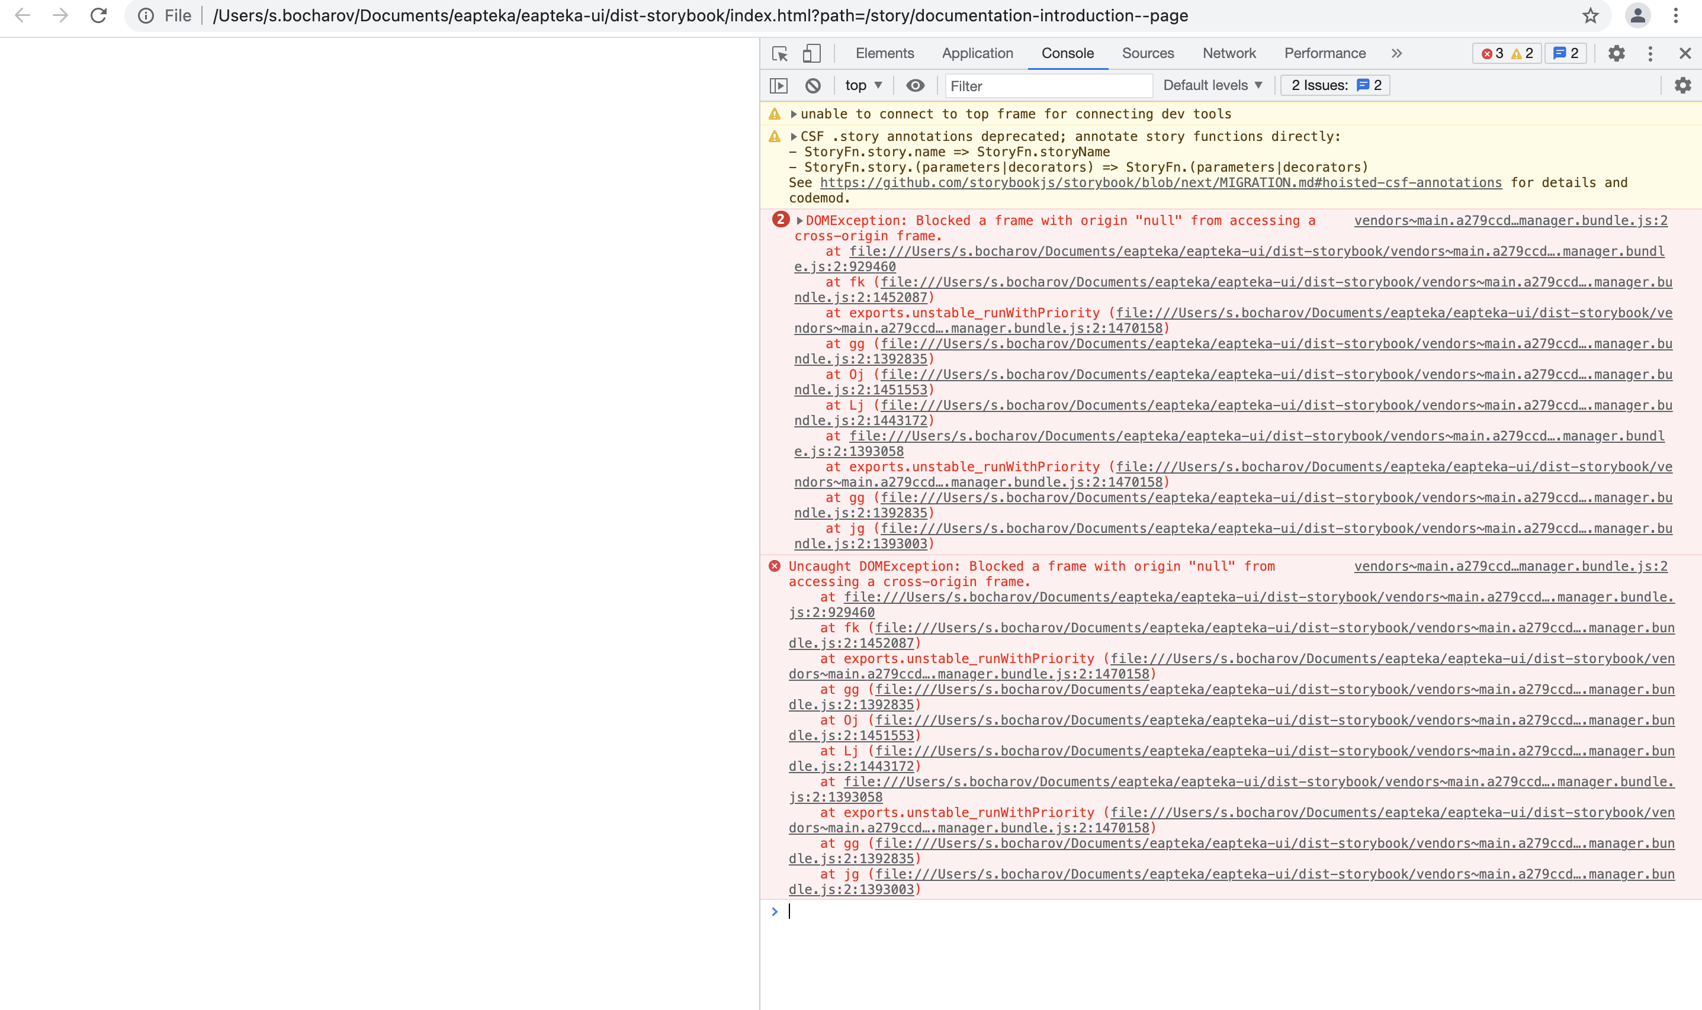
Task: Switch to the Network tab
Action: [1228, 54]
